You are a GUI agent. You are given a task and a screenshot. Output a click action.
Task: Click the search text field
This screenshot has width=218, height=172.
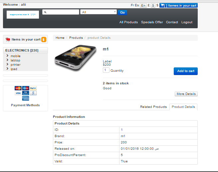pos(61,12)
